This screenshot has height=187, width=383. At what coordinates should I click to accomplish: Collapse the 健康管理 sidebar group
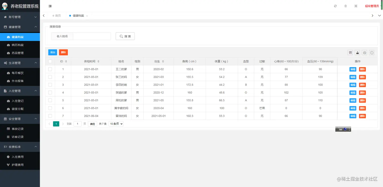coord(20,27)
